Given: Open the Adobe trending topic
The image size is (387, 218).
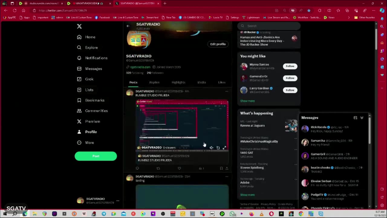Looking at the screenshot, I should (x=245, y=183).
